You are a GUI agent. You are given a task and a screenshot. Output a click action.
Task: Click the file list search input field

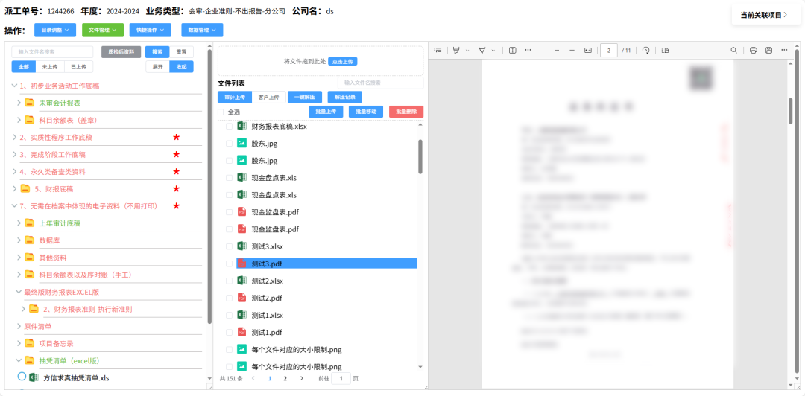380,83
